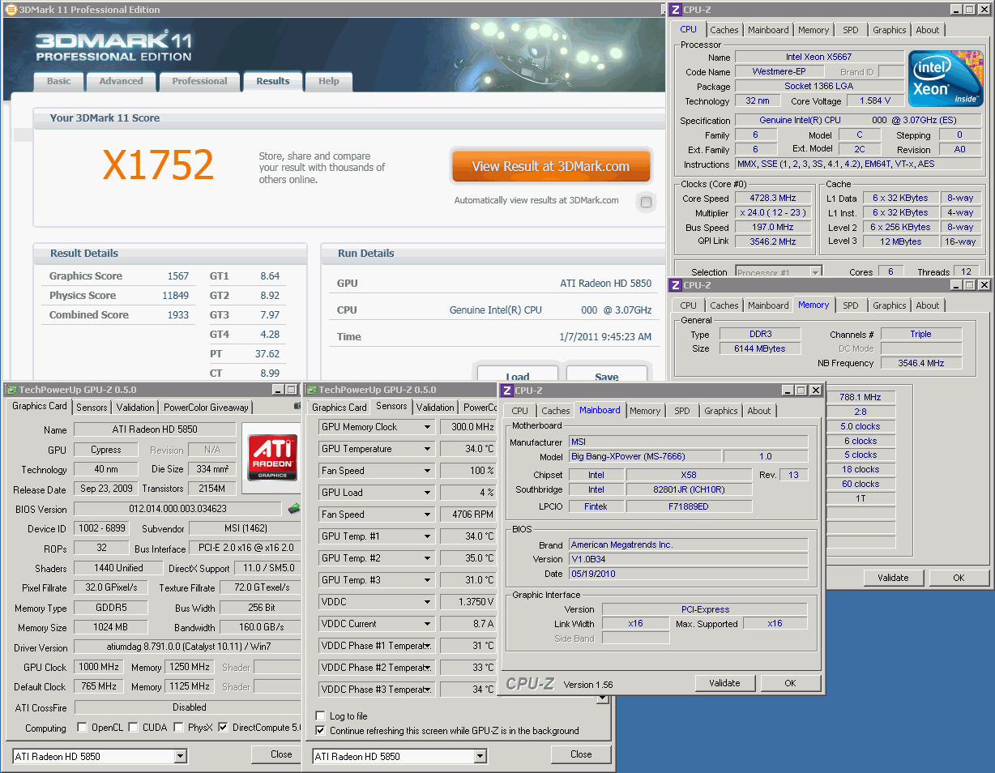Open Graphics tab in the CPU-Z CPU window
Screen dimensions: 995x773
pyautogui.click(x=889, y=30)
